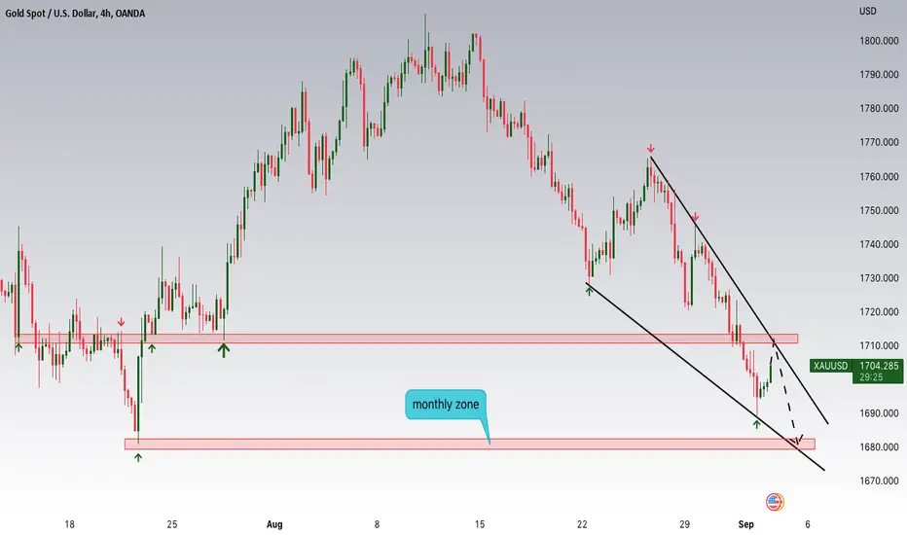The height and width of the screenshot is (535, 907).
Task: Click the 1770.000 price axis label
Action: pos(879,142)
